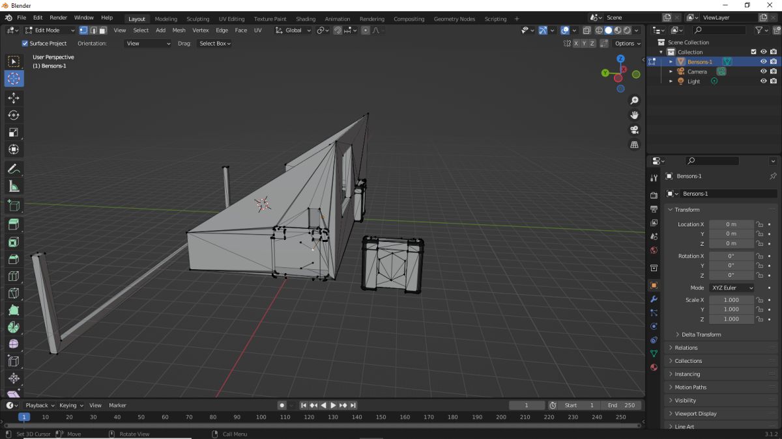Select the Measure tool
The height and width of the screenshot is (439, 782).
(14, 187)
